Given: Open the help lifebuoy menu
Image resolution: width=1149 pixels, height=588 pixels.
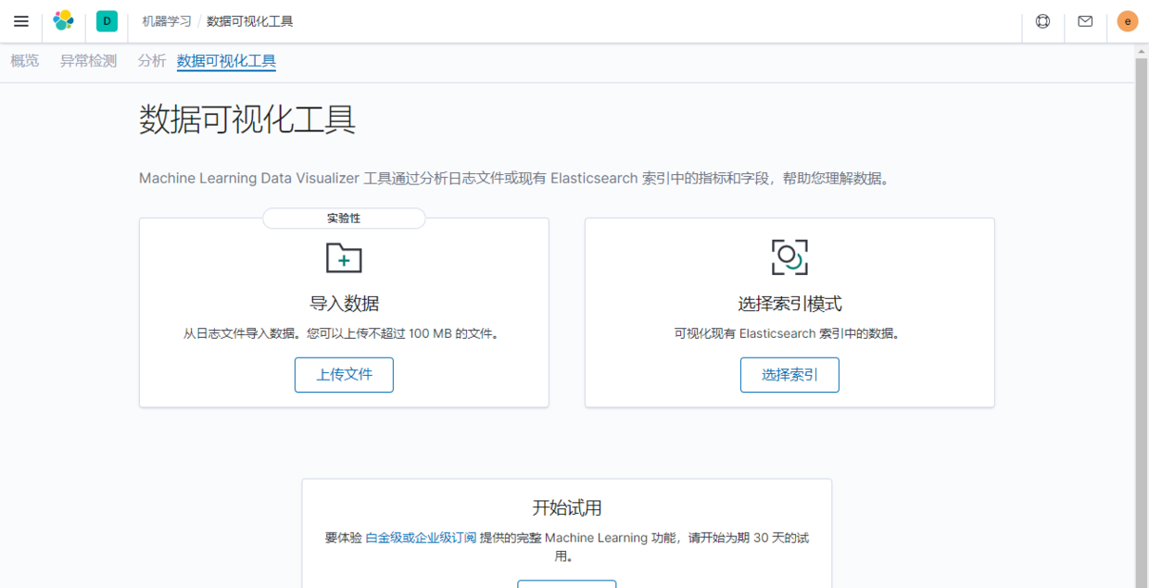Looking at the screenshot, I should 1042,21.
